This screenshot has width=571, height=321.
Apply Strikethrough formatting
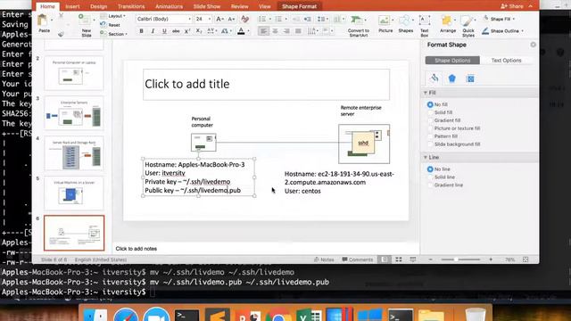point(176,31)
